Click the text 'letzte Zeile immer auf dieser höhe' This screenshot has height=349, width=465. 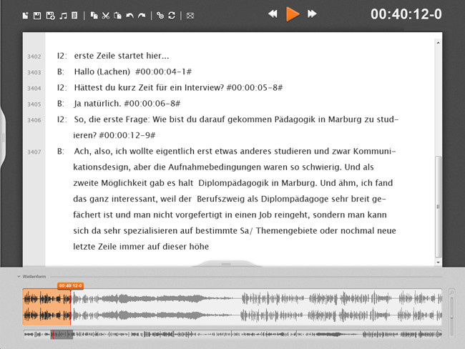(x=141, y=247)
